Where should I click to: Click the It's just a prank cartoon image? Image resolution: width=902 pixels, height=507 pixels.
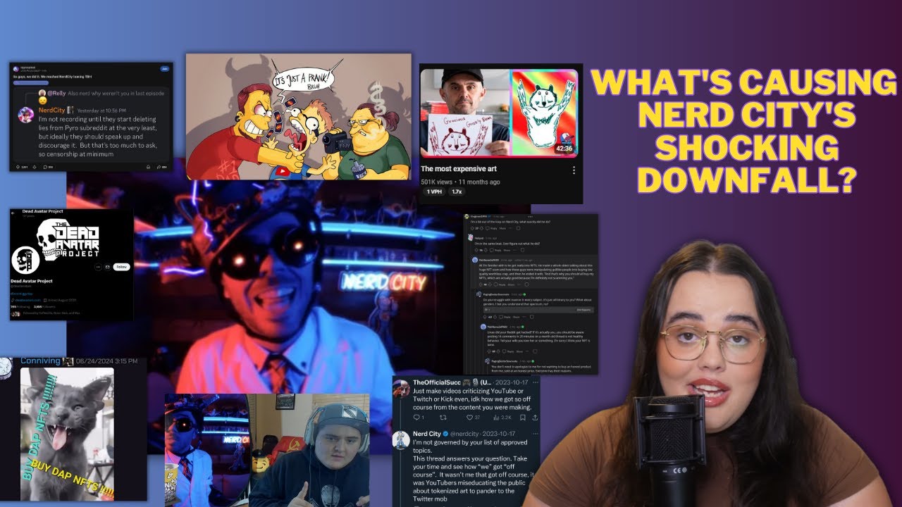[298, 118]
